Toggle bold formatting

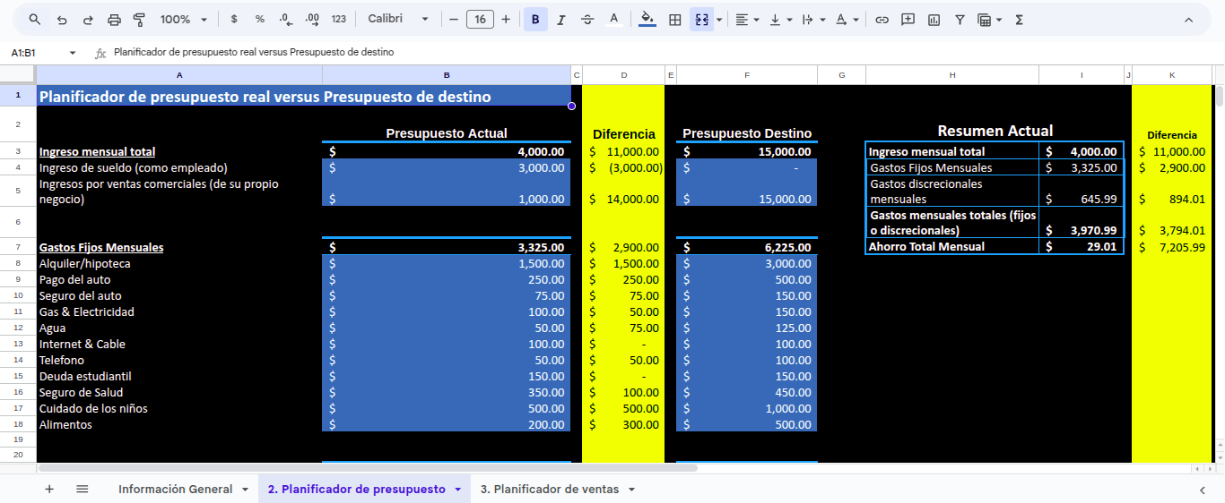[x=535, y=19]
